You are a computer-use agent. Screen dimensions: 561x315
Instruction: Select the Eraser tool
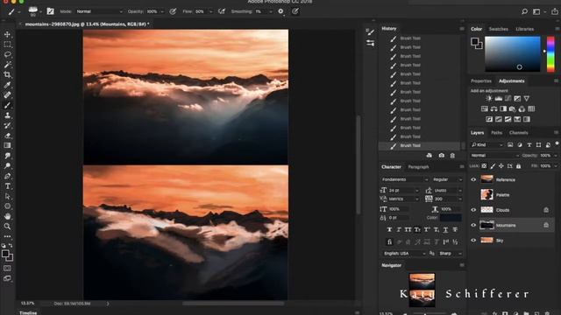(7, 136)
